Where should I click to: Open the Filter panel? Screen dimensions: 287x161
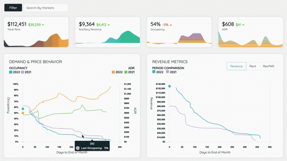[13, 8]
